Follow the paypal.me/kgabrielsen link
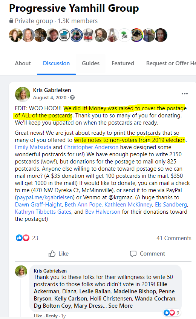 click(x=45, y=197)
